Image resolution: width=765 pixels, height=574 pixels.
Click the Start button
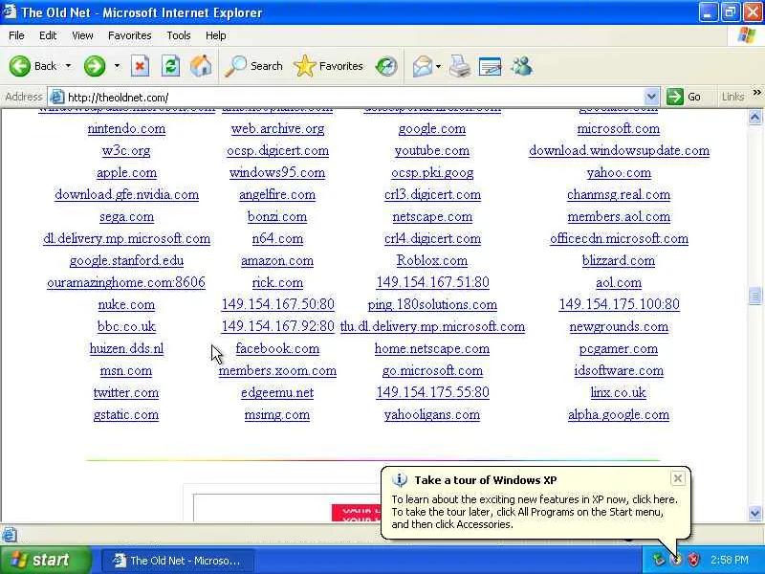45,560
